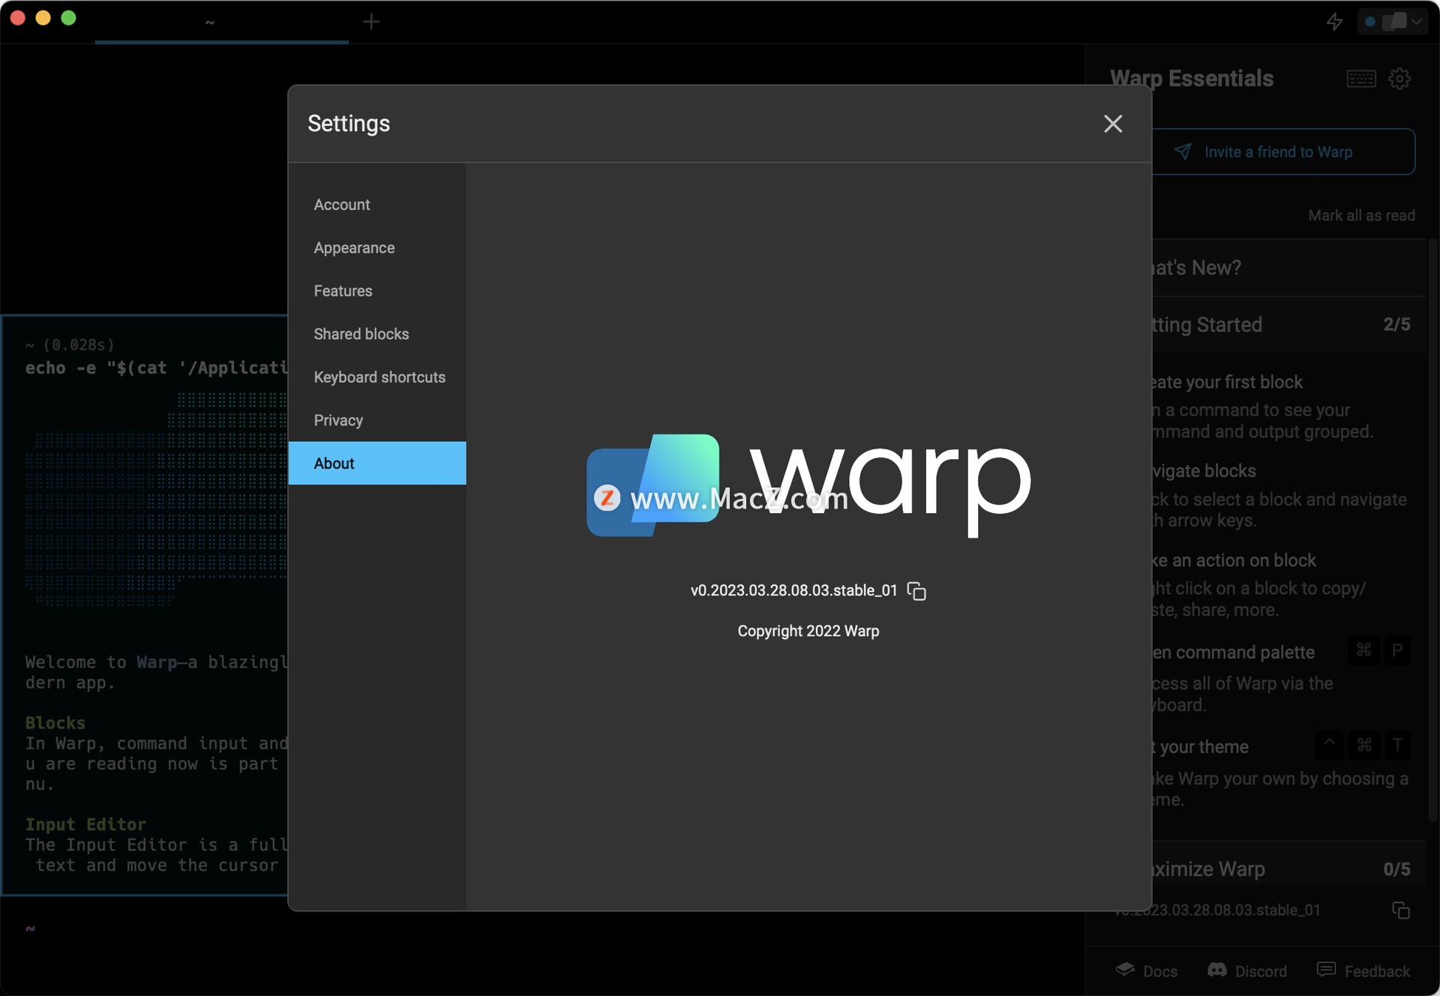This screenshot has width=1440, height=996.
Task: Click the Input Editor heading in terminal
Action: [x=85, y=825]
